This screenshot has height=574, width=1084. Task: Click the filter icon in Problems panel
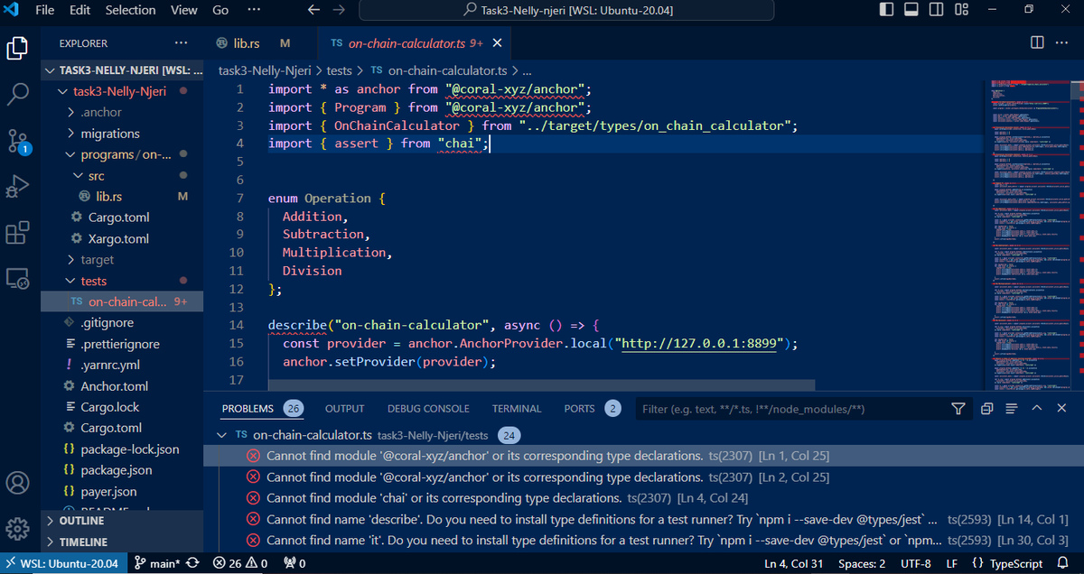pyautogui.click(x=958, y=409)
